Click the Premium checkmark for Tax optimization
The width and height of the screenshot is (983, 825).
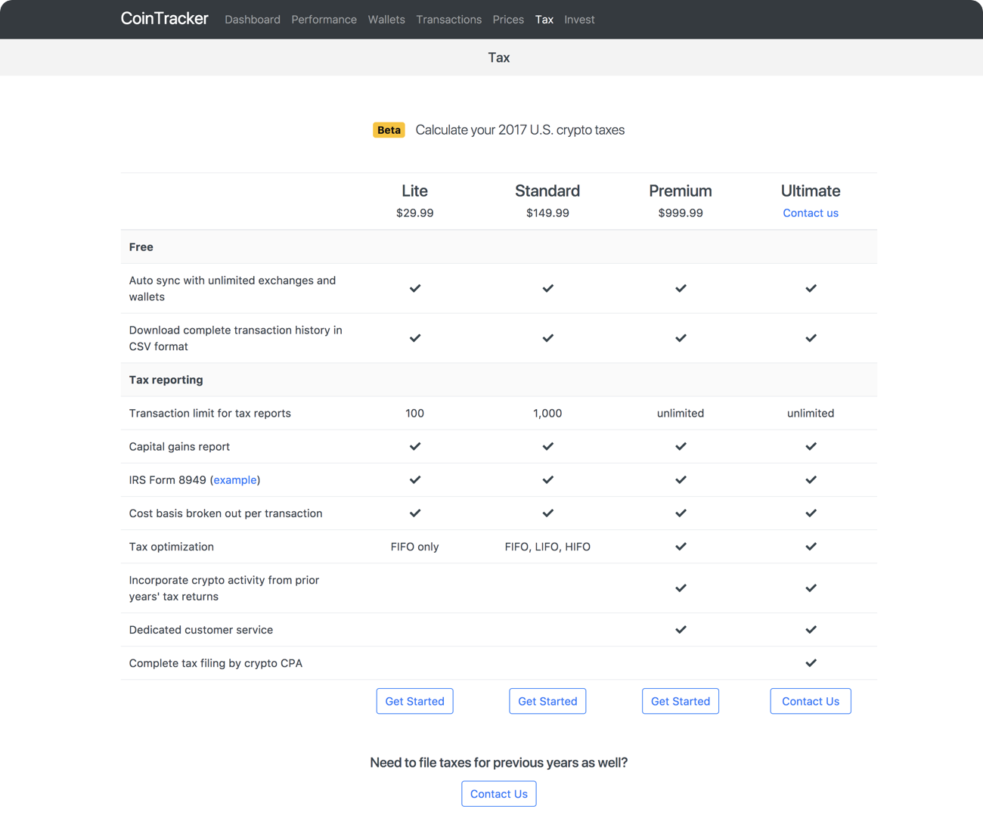[681, 546]
